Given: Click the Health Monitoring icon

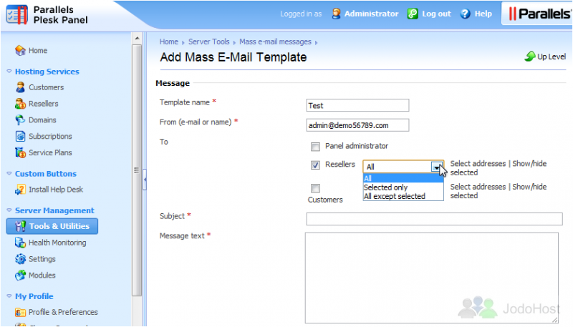Looking at the screenshot, I should (x=20, y=243).
